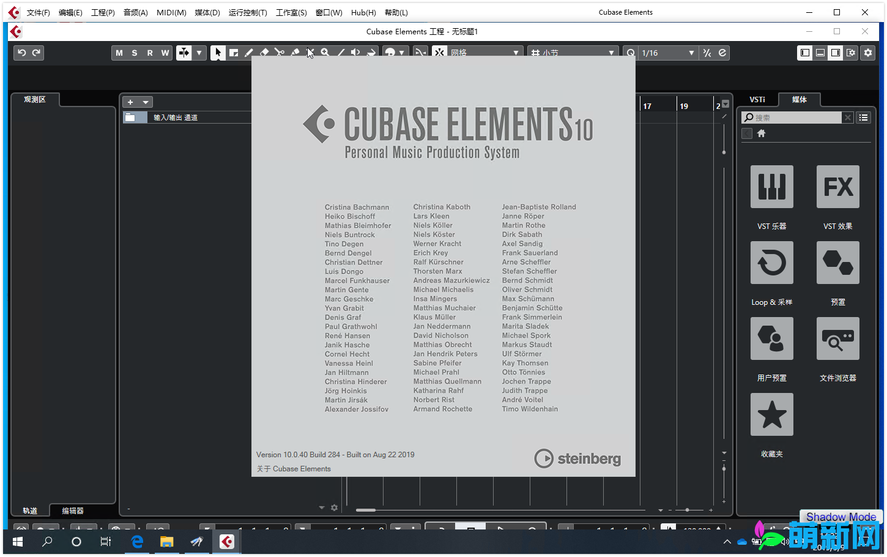
Task: Toggle the right zone visibility
Action: [x=836, y=53]
